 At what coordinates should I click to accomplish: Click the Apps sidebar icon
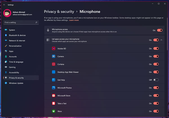pyautogui.click(x=6, y=51)
